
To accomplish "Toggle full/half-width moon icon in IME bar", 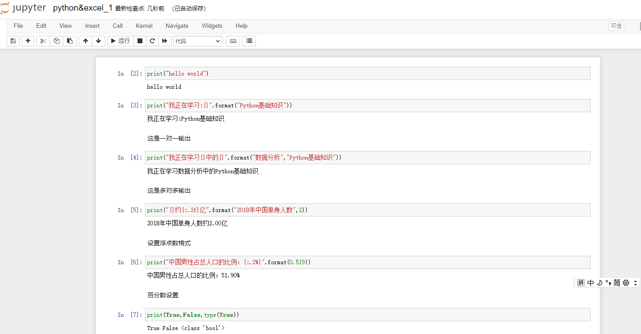I will [599, 283].
